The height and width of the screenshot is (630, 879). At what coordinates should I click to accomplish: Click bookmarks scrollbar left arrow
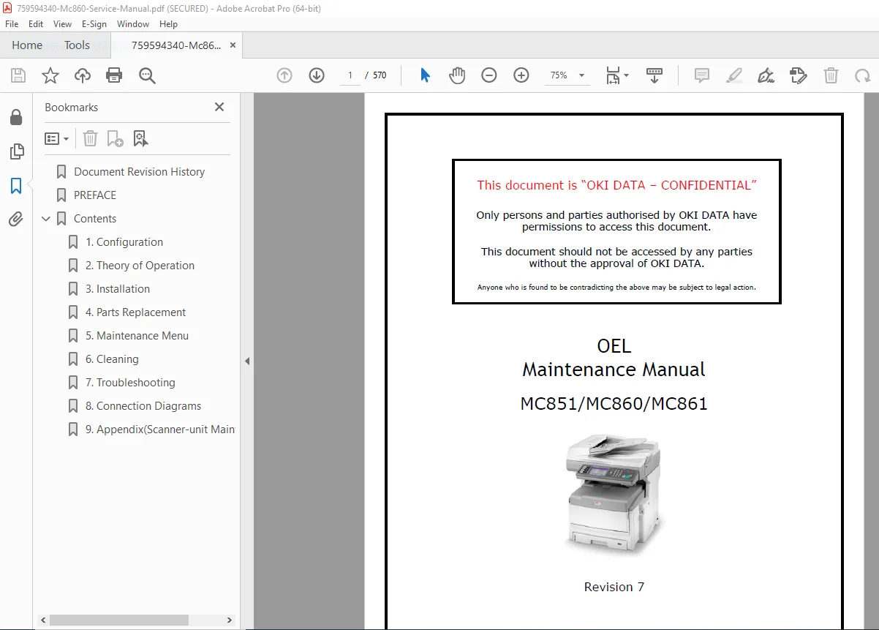(x=42, y=620)
